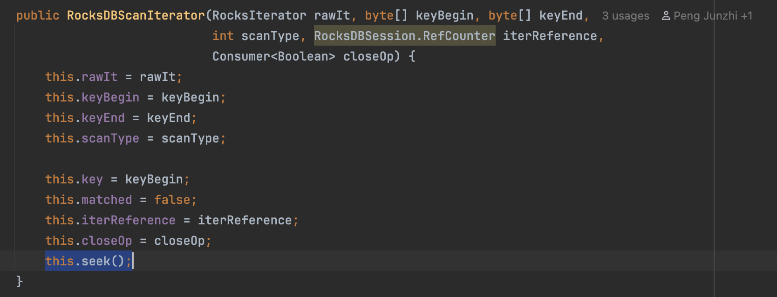Image resolution: width=777 pixels, height=297 pixels.
Task: Click the this.iterReference field name
Action: point(128,220)
